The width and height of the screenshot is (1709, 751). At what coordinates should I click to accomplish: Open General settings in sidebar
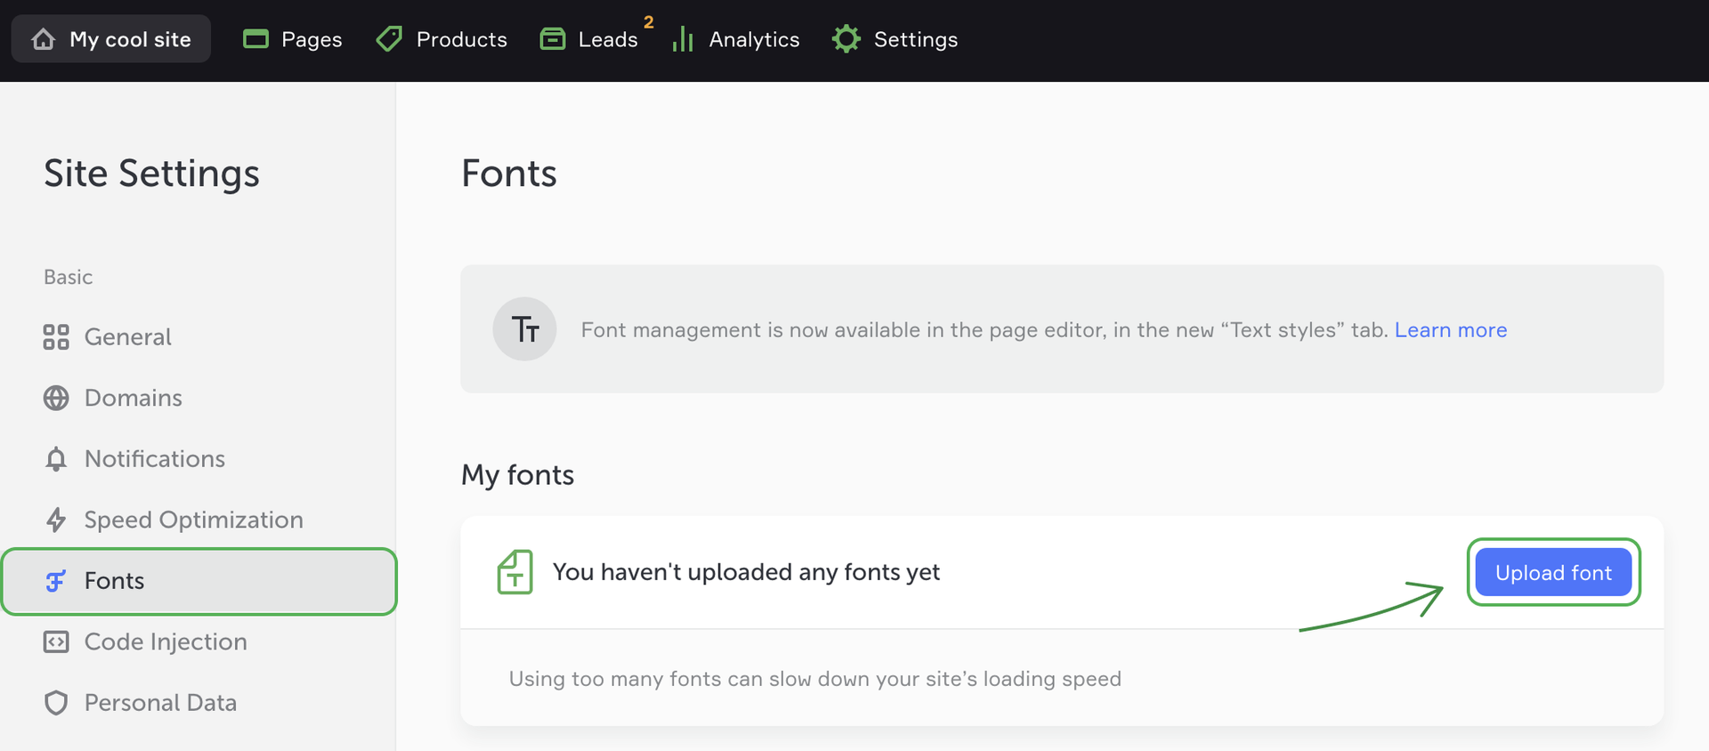click(127, 337)
